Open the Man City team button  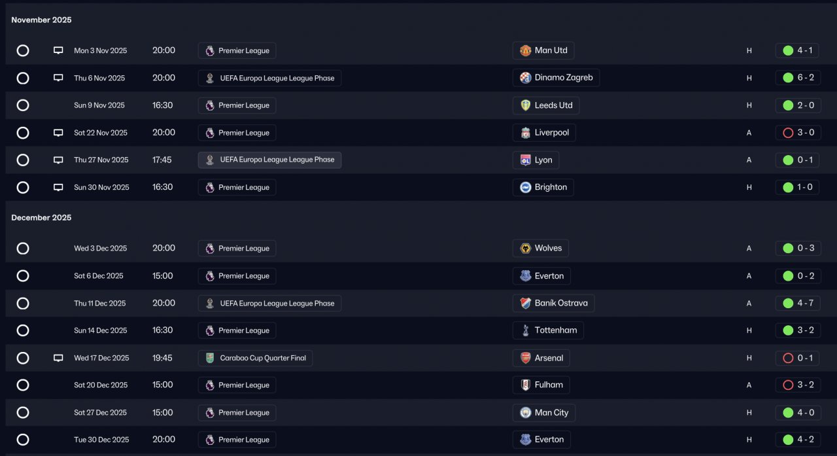544,413
